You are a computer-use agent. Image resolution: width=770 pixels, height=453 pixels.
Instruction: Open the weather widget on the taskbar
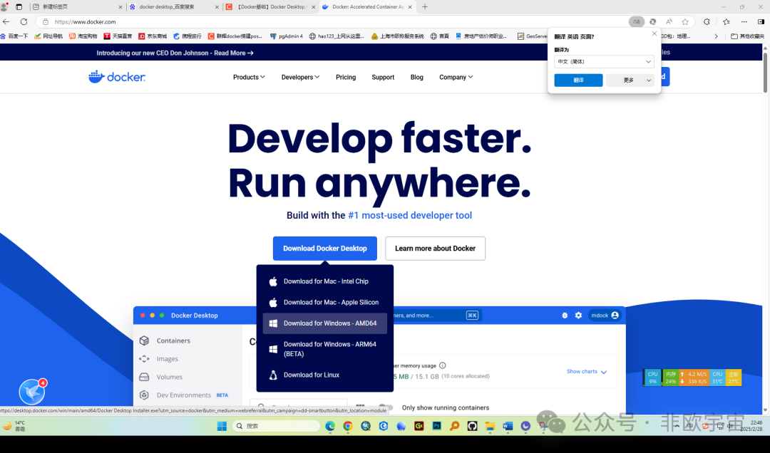pos(14,426)
